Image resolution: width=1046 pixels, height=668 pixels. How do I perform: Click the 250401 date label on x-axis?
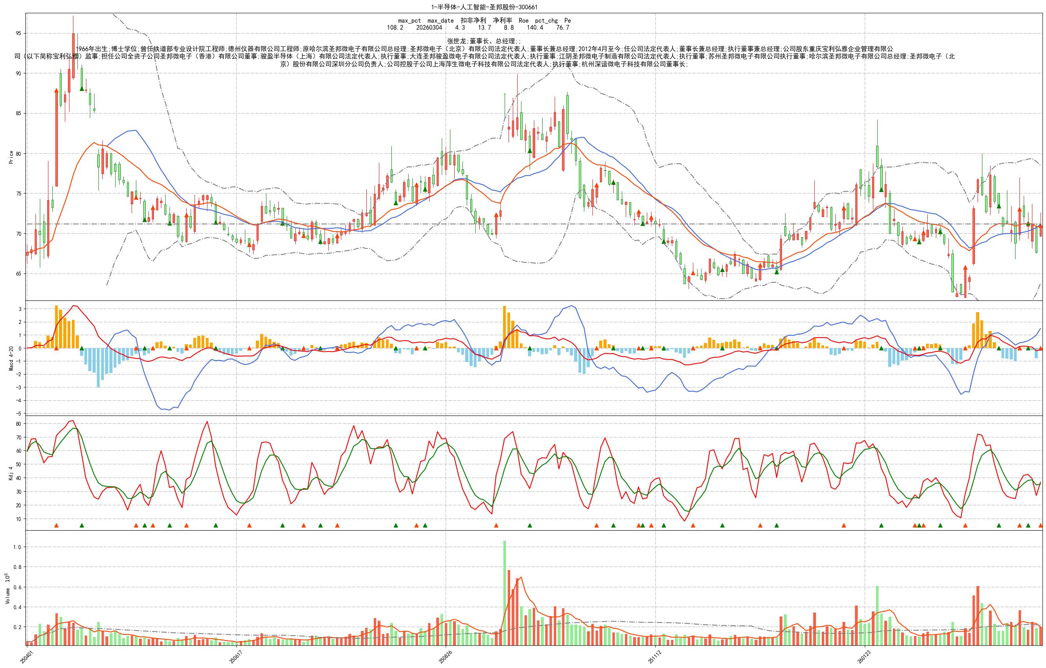[27, 657]
